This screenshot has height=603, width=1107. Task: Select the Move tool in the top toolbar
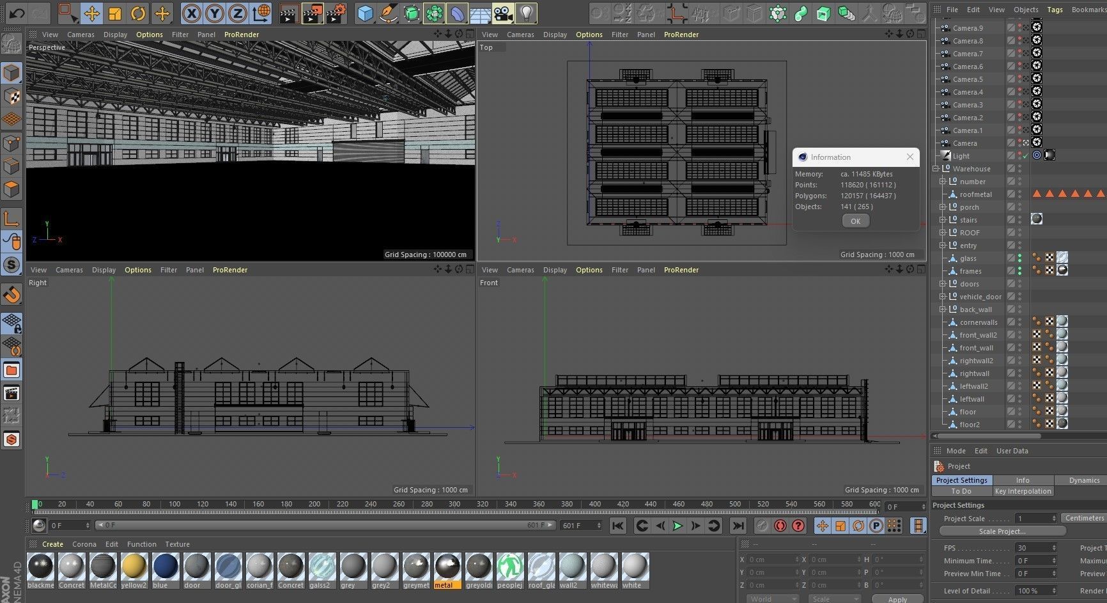coord(91,13)
